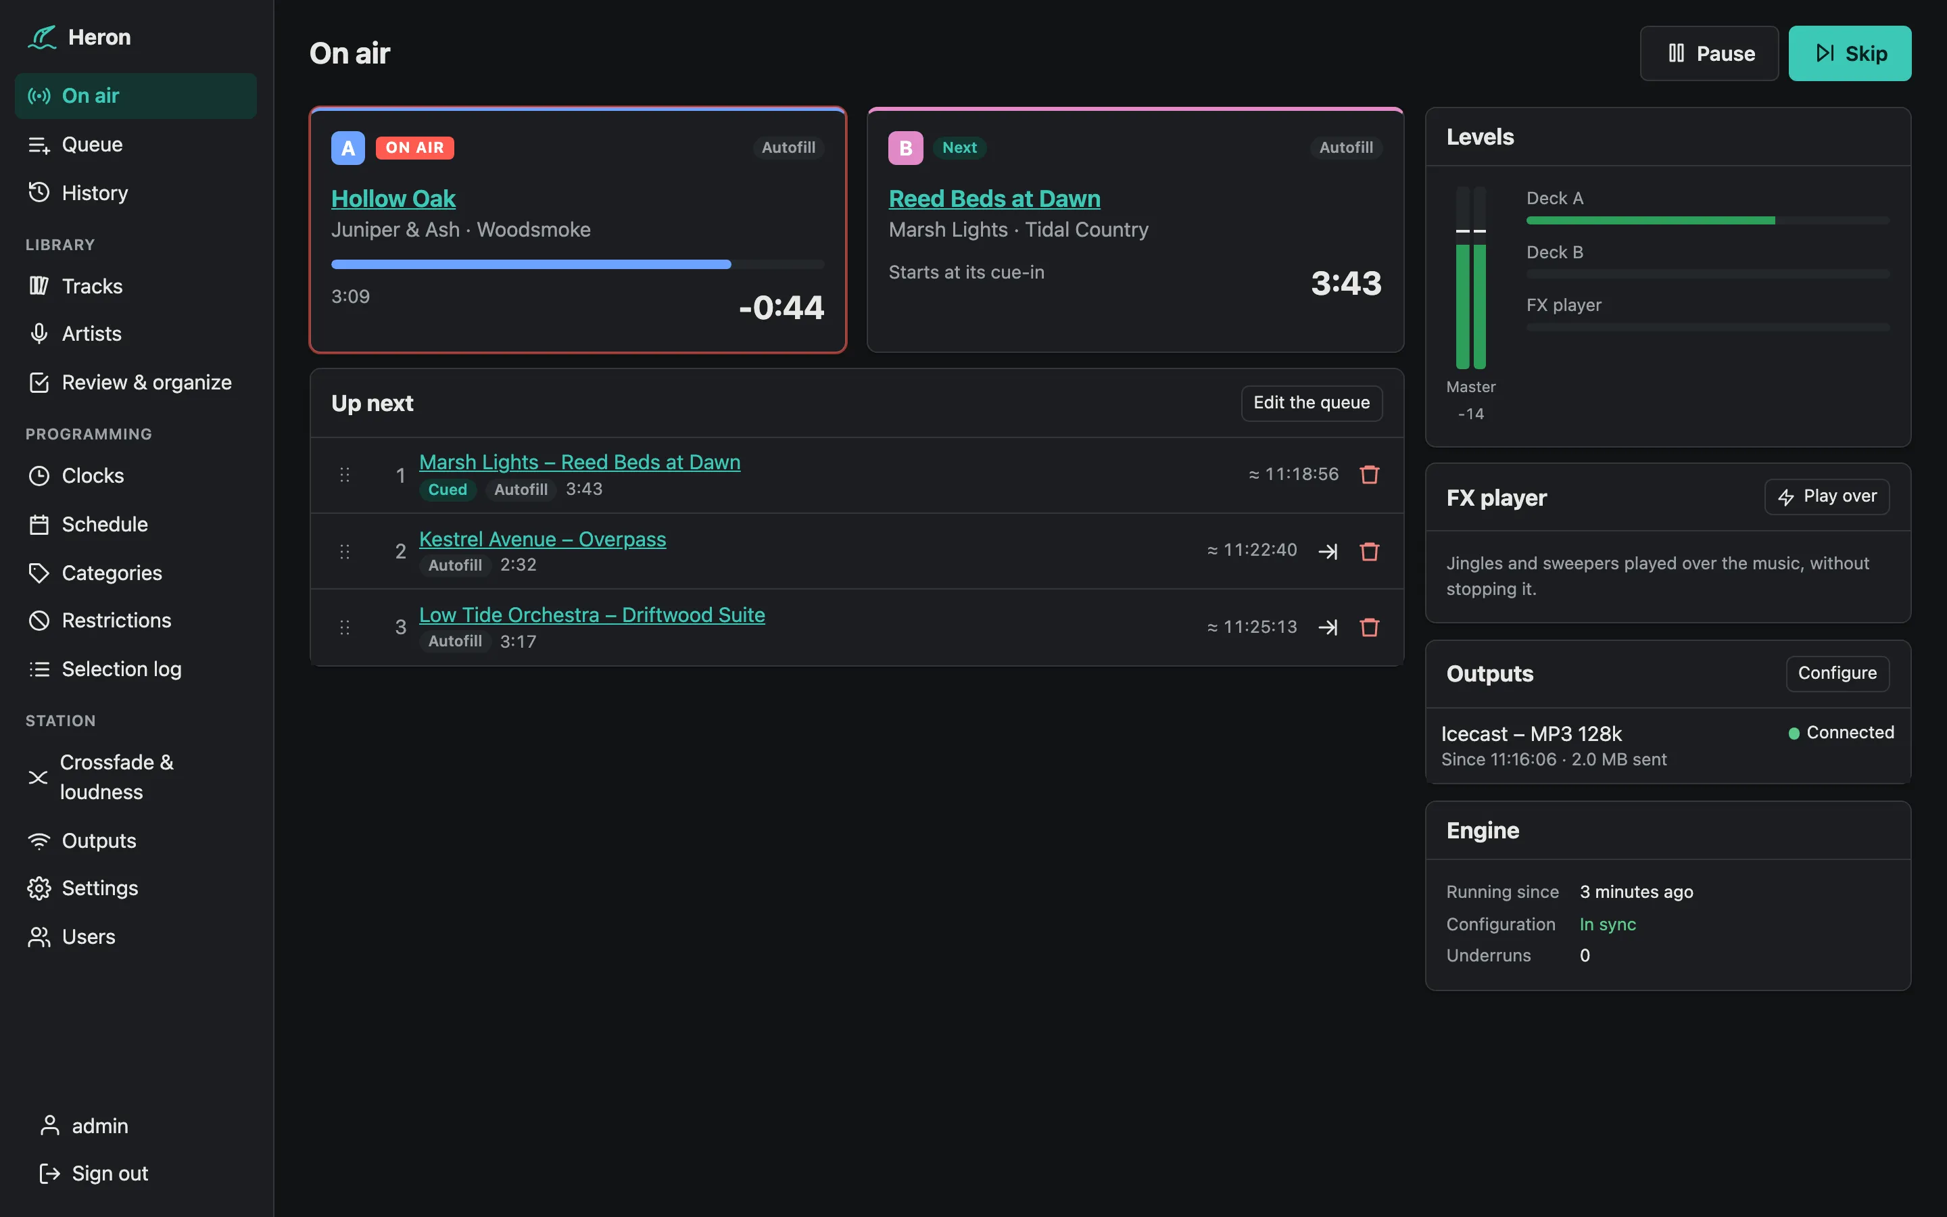Delete Marsh Lights queue row via trash icon
The height and width of the screenshot is (1217, 1947).
coord(1370,475)
